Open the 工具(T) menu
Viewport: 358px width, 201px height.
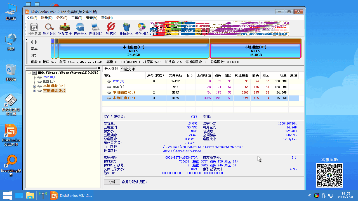[77, 18]
